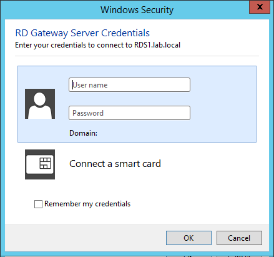This screenshot has width=274, height=257.
Task: Click the Remember my credentials label text
Action: 87,204
